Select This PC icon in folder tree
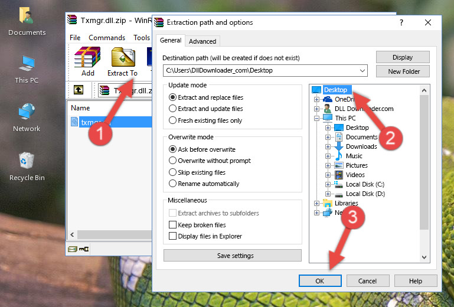 coord(328,118)
